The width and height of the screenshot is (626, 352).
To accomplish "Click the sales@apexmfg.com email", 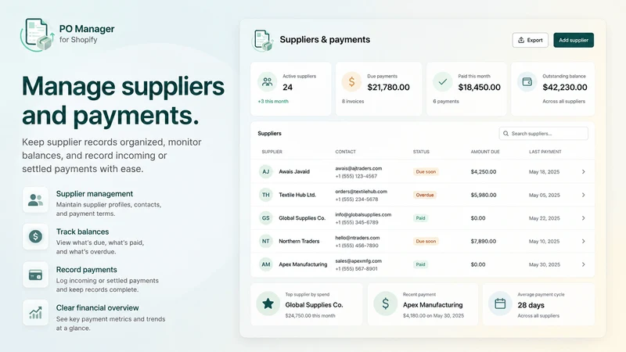I will click(x=358, y=261).
